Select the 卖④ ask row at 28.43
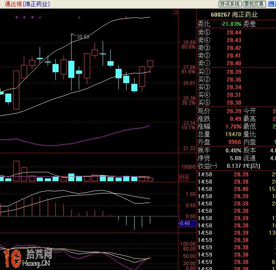The image size is (276, 270). pyautogui.click(x=236, y=40)
